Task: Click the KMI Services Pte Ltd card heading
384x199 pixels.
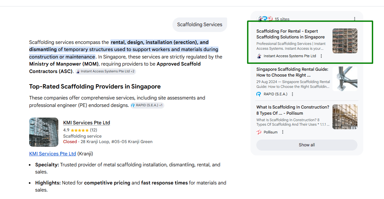Action: coord(87,123)
